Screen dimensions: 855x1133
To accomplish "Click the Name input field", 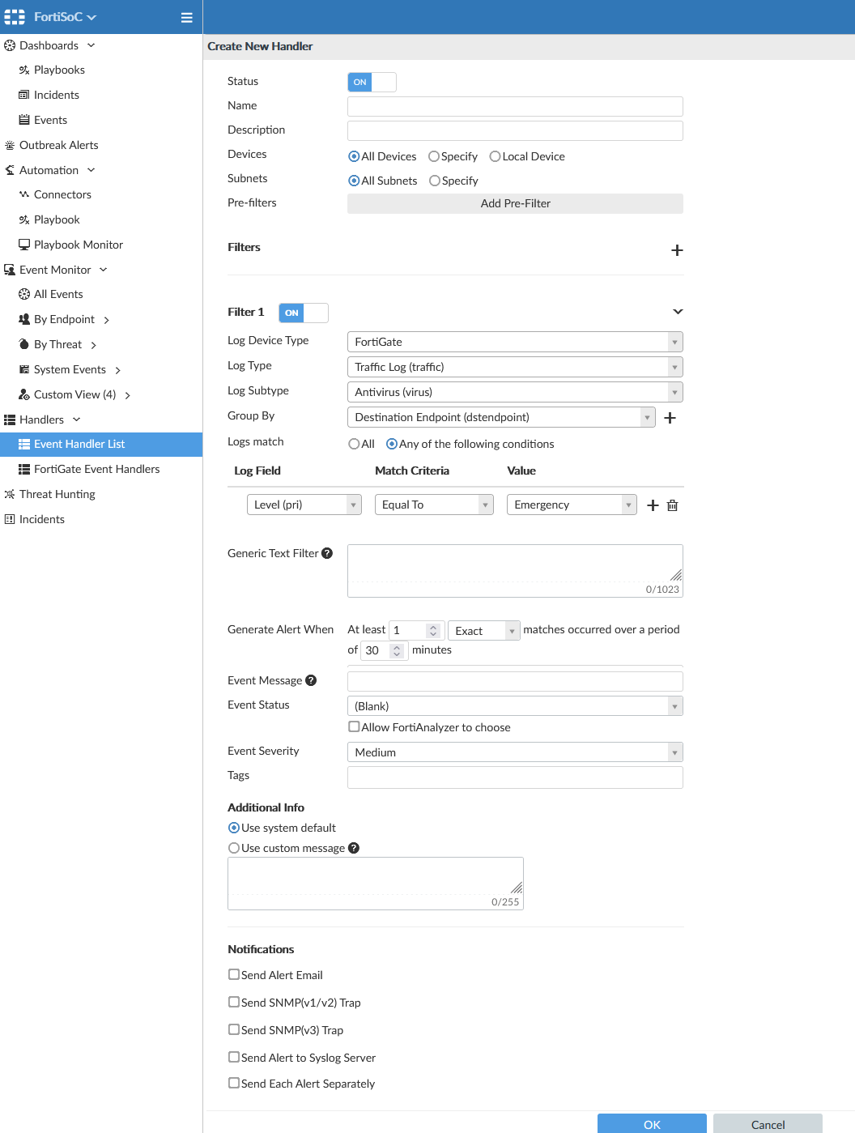I will click(x=515, y=106).
